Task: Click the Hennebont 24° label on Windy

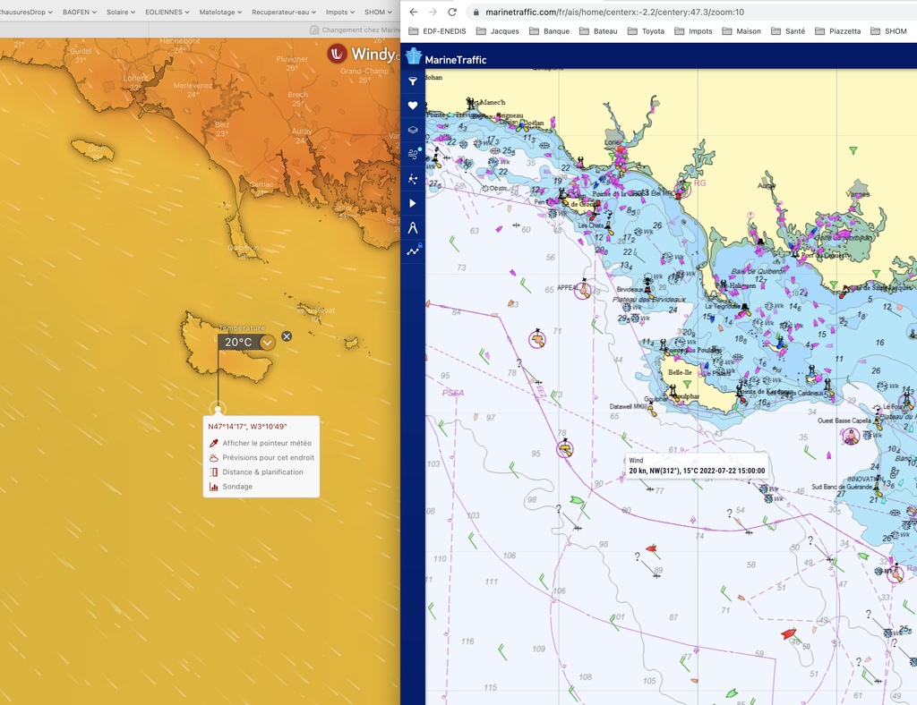Action: pyautogui.click(x=179, y=46)
